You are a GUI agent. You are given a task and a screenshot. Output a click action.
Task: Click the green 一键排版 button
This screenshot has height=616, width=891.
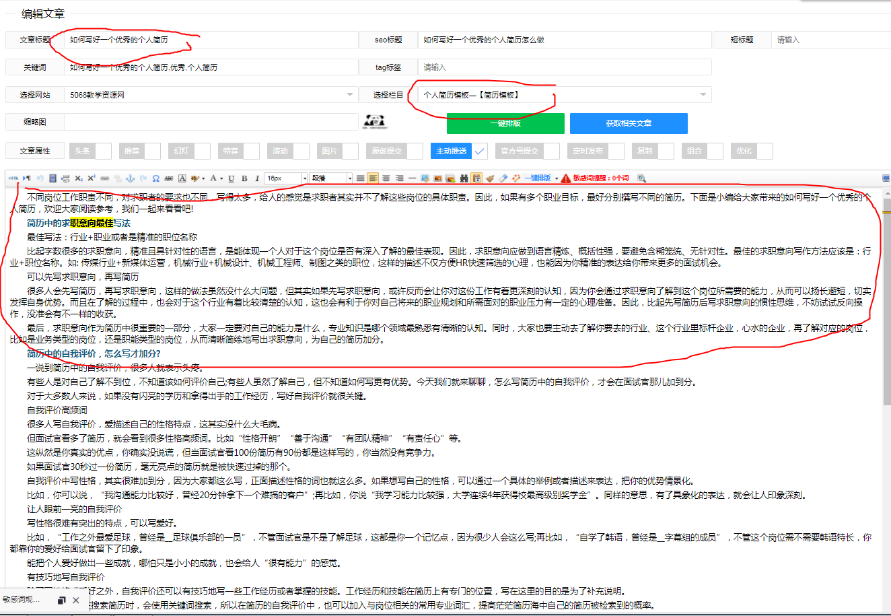pos(505,123)
